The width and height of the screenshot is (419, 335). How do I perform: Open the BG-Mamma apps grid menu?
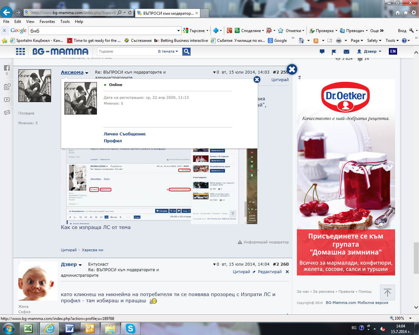tap(20, 51)
